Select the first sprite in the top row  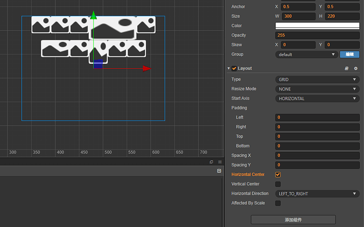[41, 25]
